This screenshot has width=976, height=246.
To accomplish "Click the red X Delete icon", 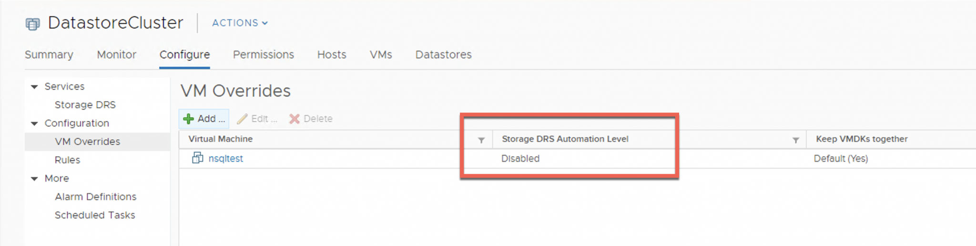I will coord(295,119).
